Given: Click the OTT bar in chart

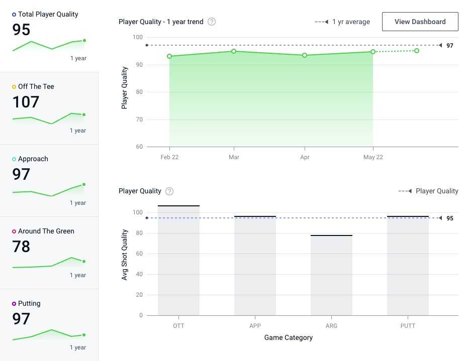Looking at the screenshot, I should tap(178, 261).
